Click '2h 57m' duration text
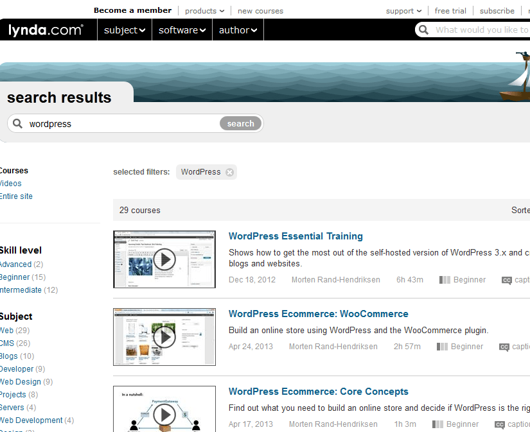 point(407,347)
